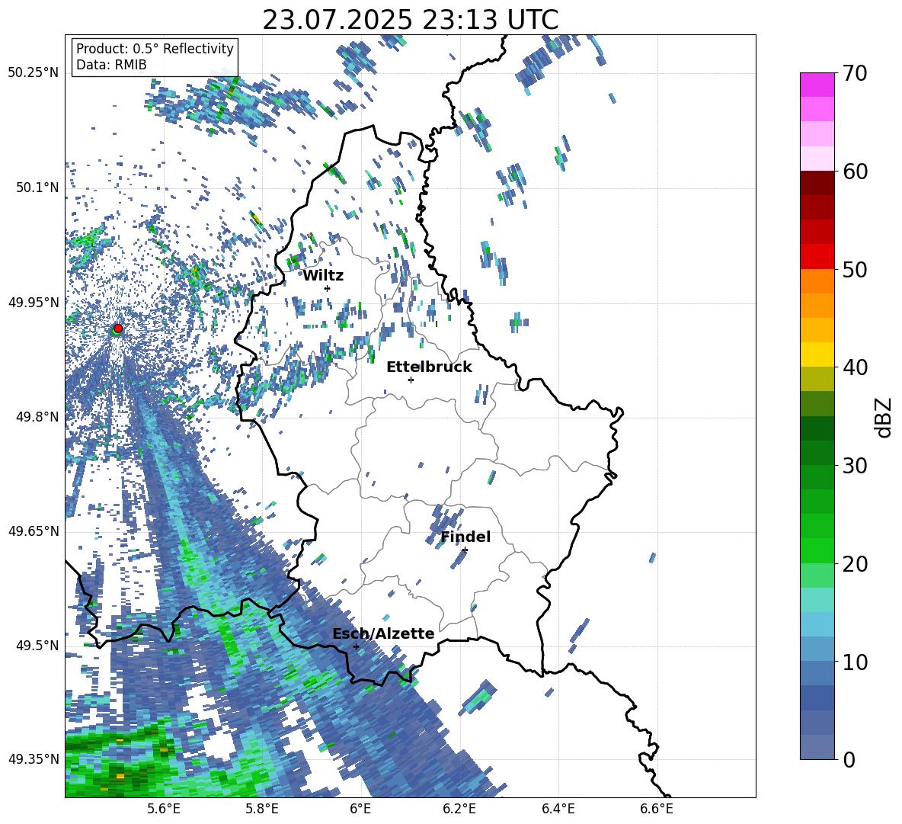Click the red radar site marker
Viewport: 902px width, 824px height.
click(x=118, y=328)
